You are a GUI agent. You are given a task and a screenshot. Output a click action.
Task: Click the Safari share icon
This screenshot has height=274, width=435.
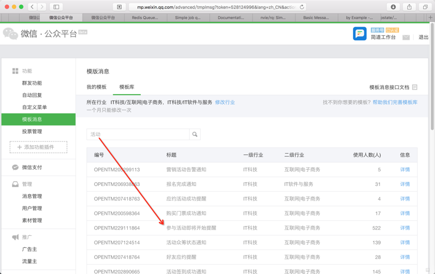[409, 7]
